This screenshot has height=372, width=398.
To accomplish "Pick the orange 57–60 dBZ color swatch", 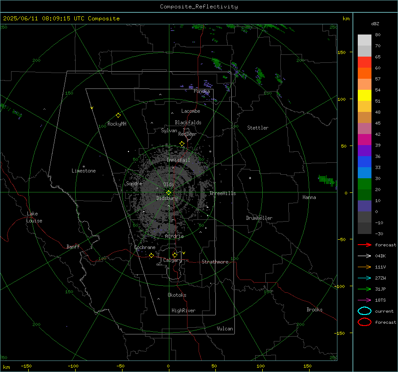I will [364, 73].
